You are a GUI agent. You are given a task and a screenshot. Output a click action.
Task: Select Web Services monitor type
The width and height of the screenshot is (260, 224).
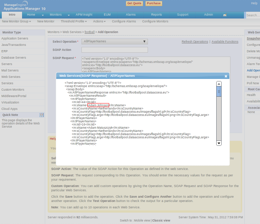point(11,77)
